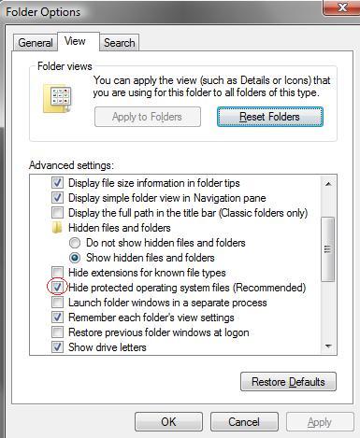Enable Display the full path in title bar

pos(57,213)
